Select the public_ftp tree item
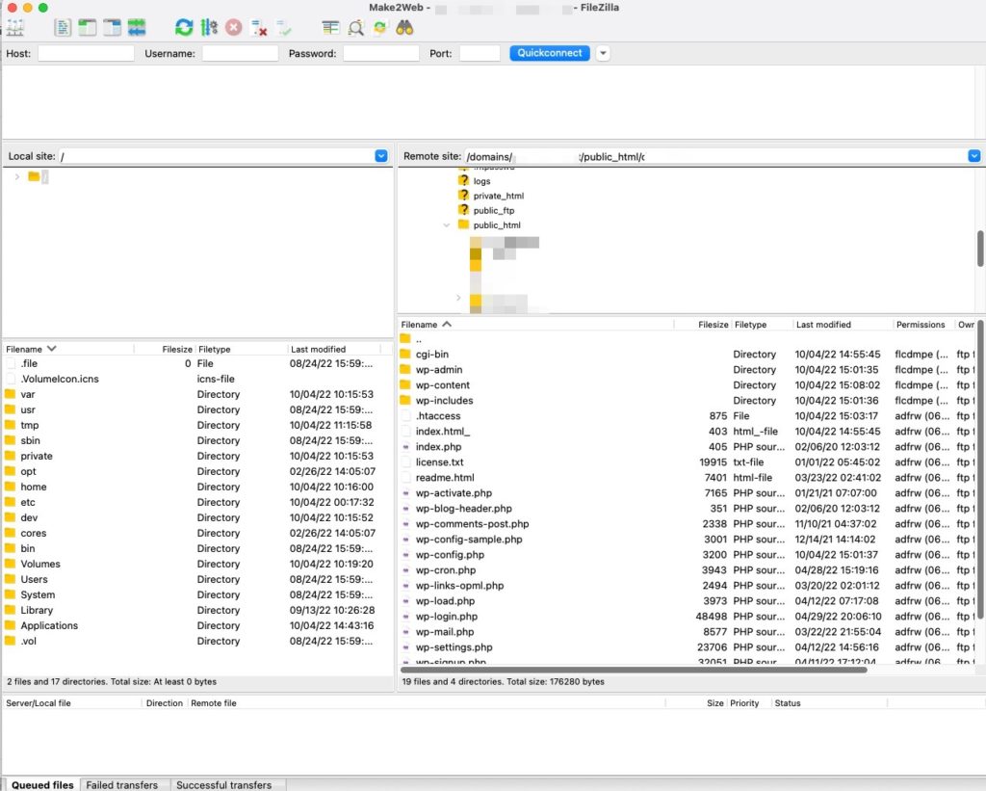The image size is (986, 791). [x=494, y=210]
